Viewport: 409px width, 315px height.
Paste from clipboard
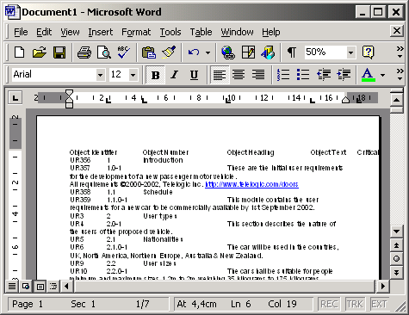tap(149, 52)
